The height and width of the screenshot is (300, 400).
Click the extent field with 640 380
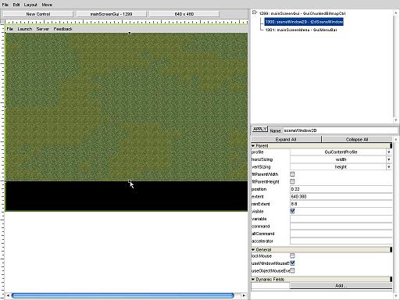pyautogui.click(x=341, y=197)
